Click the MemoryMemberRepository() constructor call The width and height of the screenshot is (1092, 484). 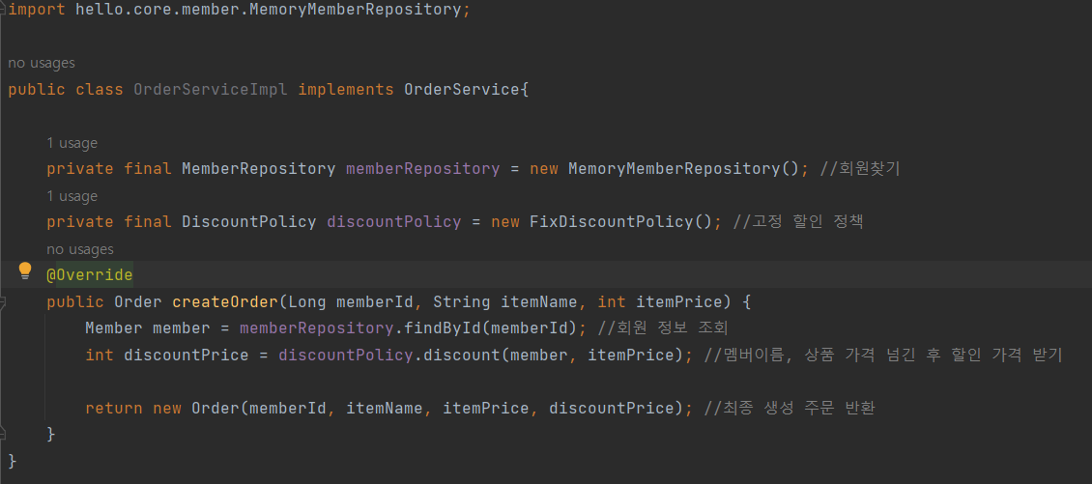pos(684,168)
